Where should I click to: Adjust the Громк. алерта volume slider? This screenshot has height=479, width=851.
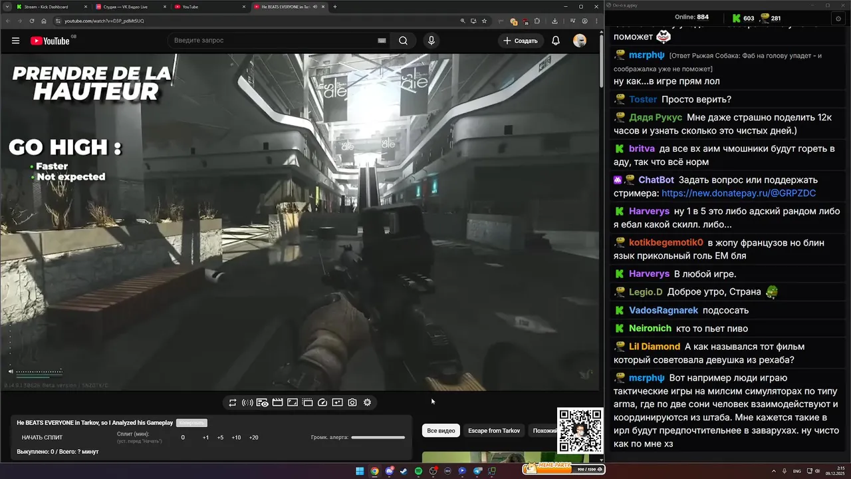(x=378, y=438)
